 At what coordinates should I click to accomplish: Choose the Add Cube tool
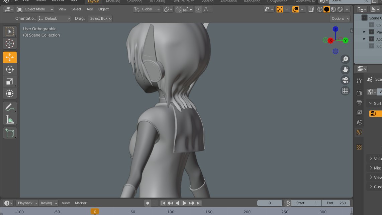pyautogui.click(x=10, y=133)
